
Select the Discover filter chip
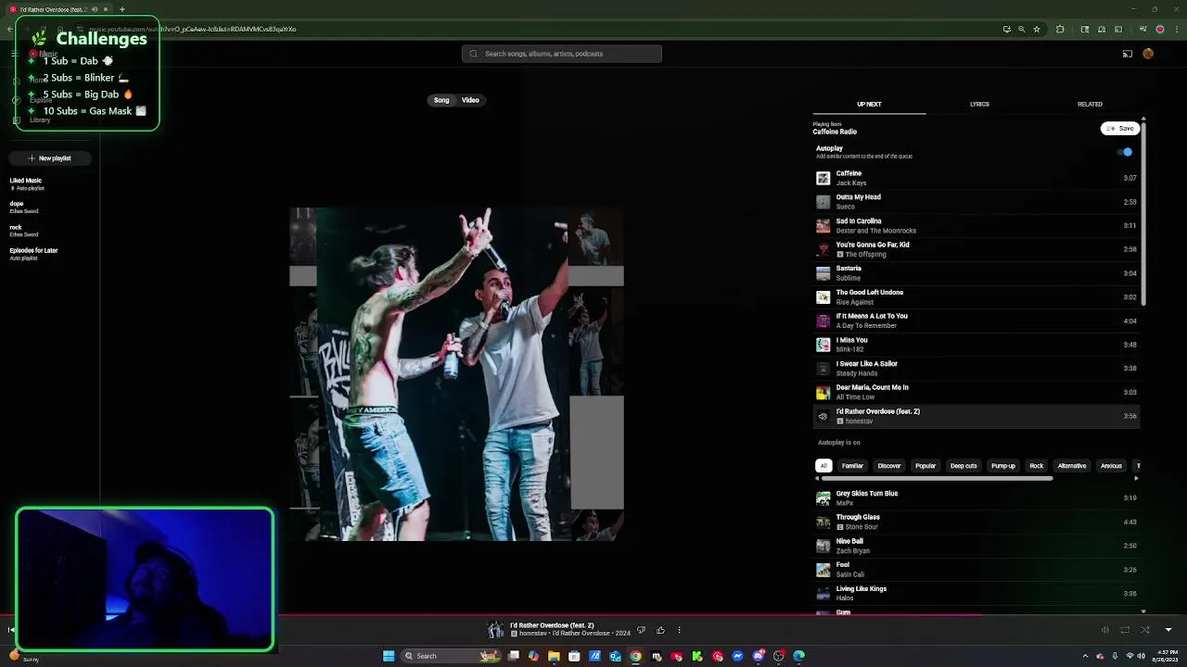click(889, 466)
